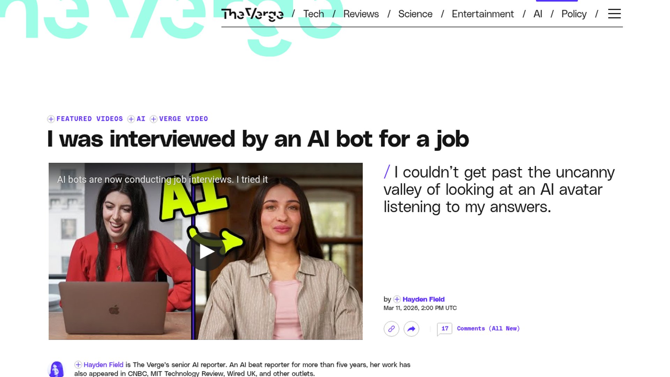
Task: Open the Entertainment section in the header
Action: (483, 14)
